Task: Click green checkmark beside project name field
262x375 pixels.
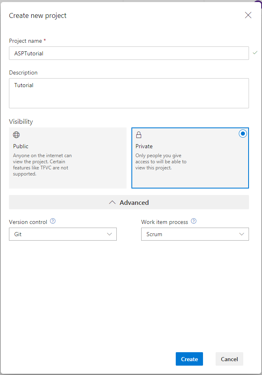Action: [x=255, y=53]
